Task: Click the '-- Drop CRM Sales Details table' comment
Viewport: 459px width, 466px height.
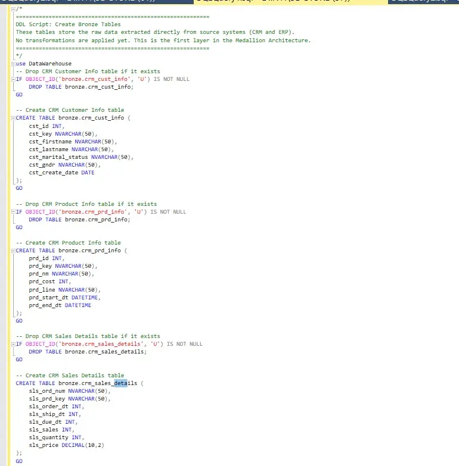Action: (x=88, y=336)
